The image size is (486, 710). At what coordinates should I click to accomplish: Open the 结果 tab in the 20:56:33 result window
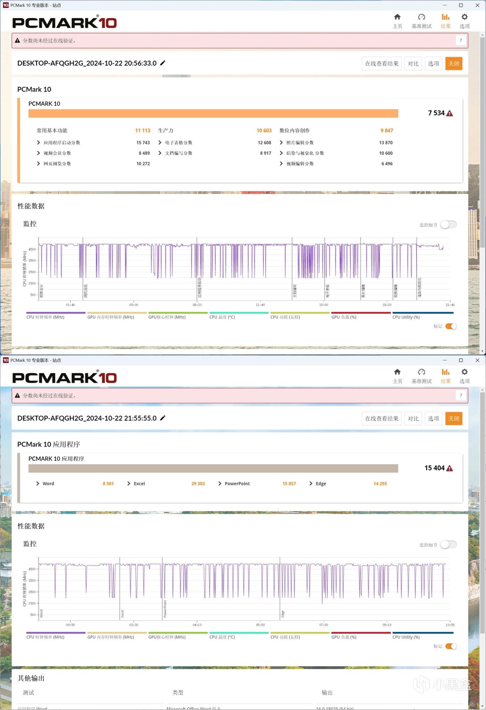pyautogui.click(x=445, y=21)
